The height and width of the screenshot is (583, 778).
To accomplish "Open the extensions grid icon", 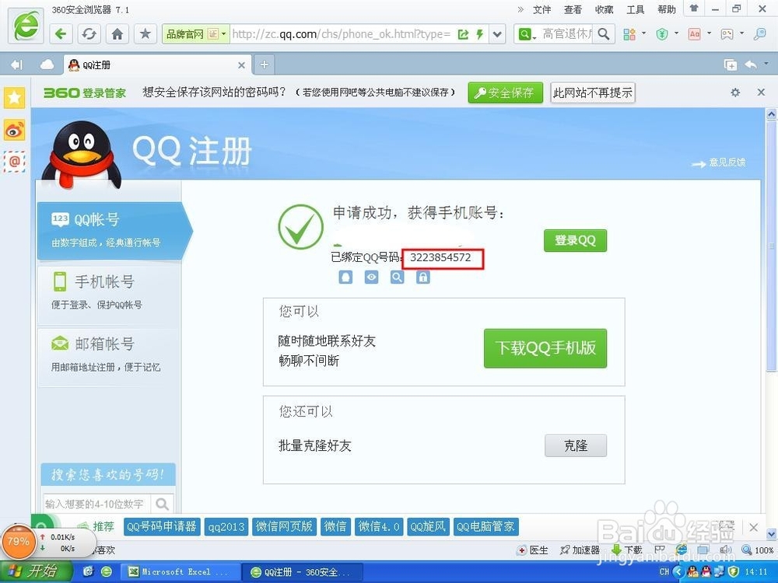I will point(629,33).
